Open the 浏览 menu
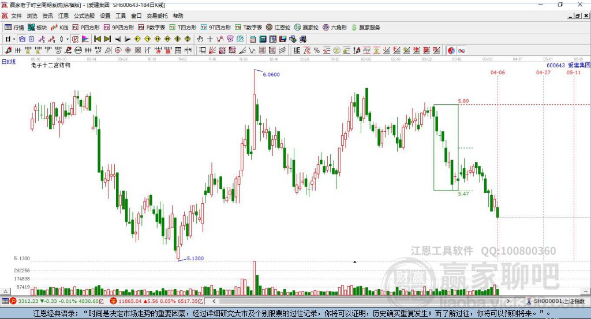Viewport: 591px width, 319px height. click(x=32, y=16)
